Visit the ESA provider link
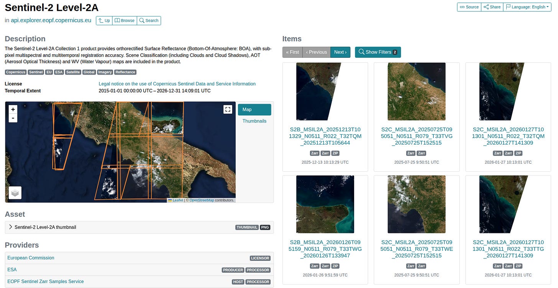This screenshot has height=288, width=558. tap(11, 270)
